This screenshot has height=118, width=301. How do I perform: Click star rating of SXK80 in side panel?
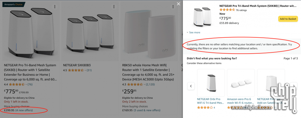(227, 10)
